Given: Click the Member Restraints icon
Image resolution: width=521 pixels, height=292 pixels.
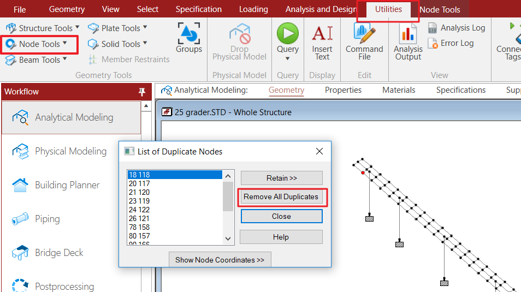Looking at the screenshot, I should point(93,59).
